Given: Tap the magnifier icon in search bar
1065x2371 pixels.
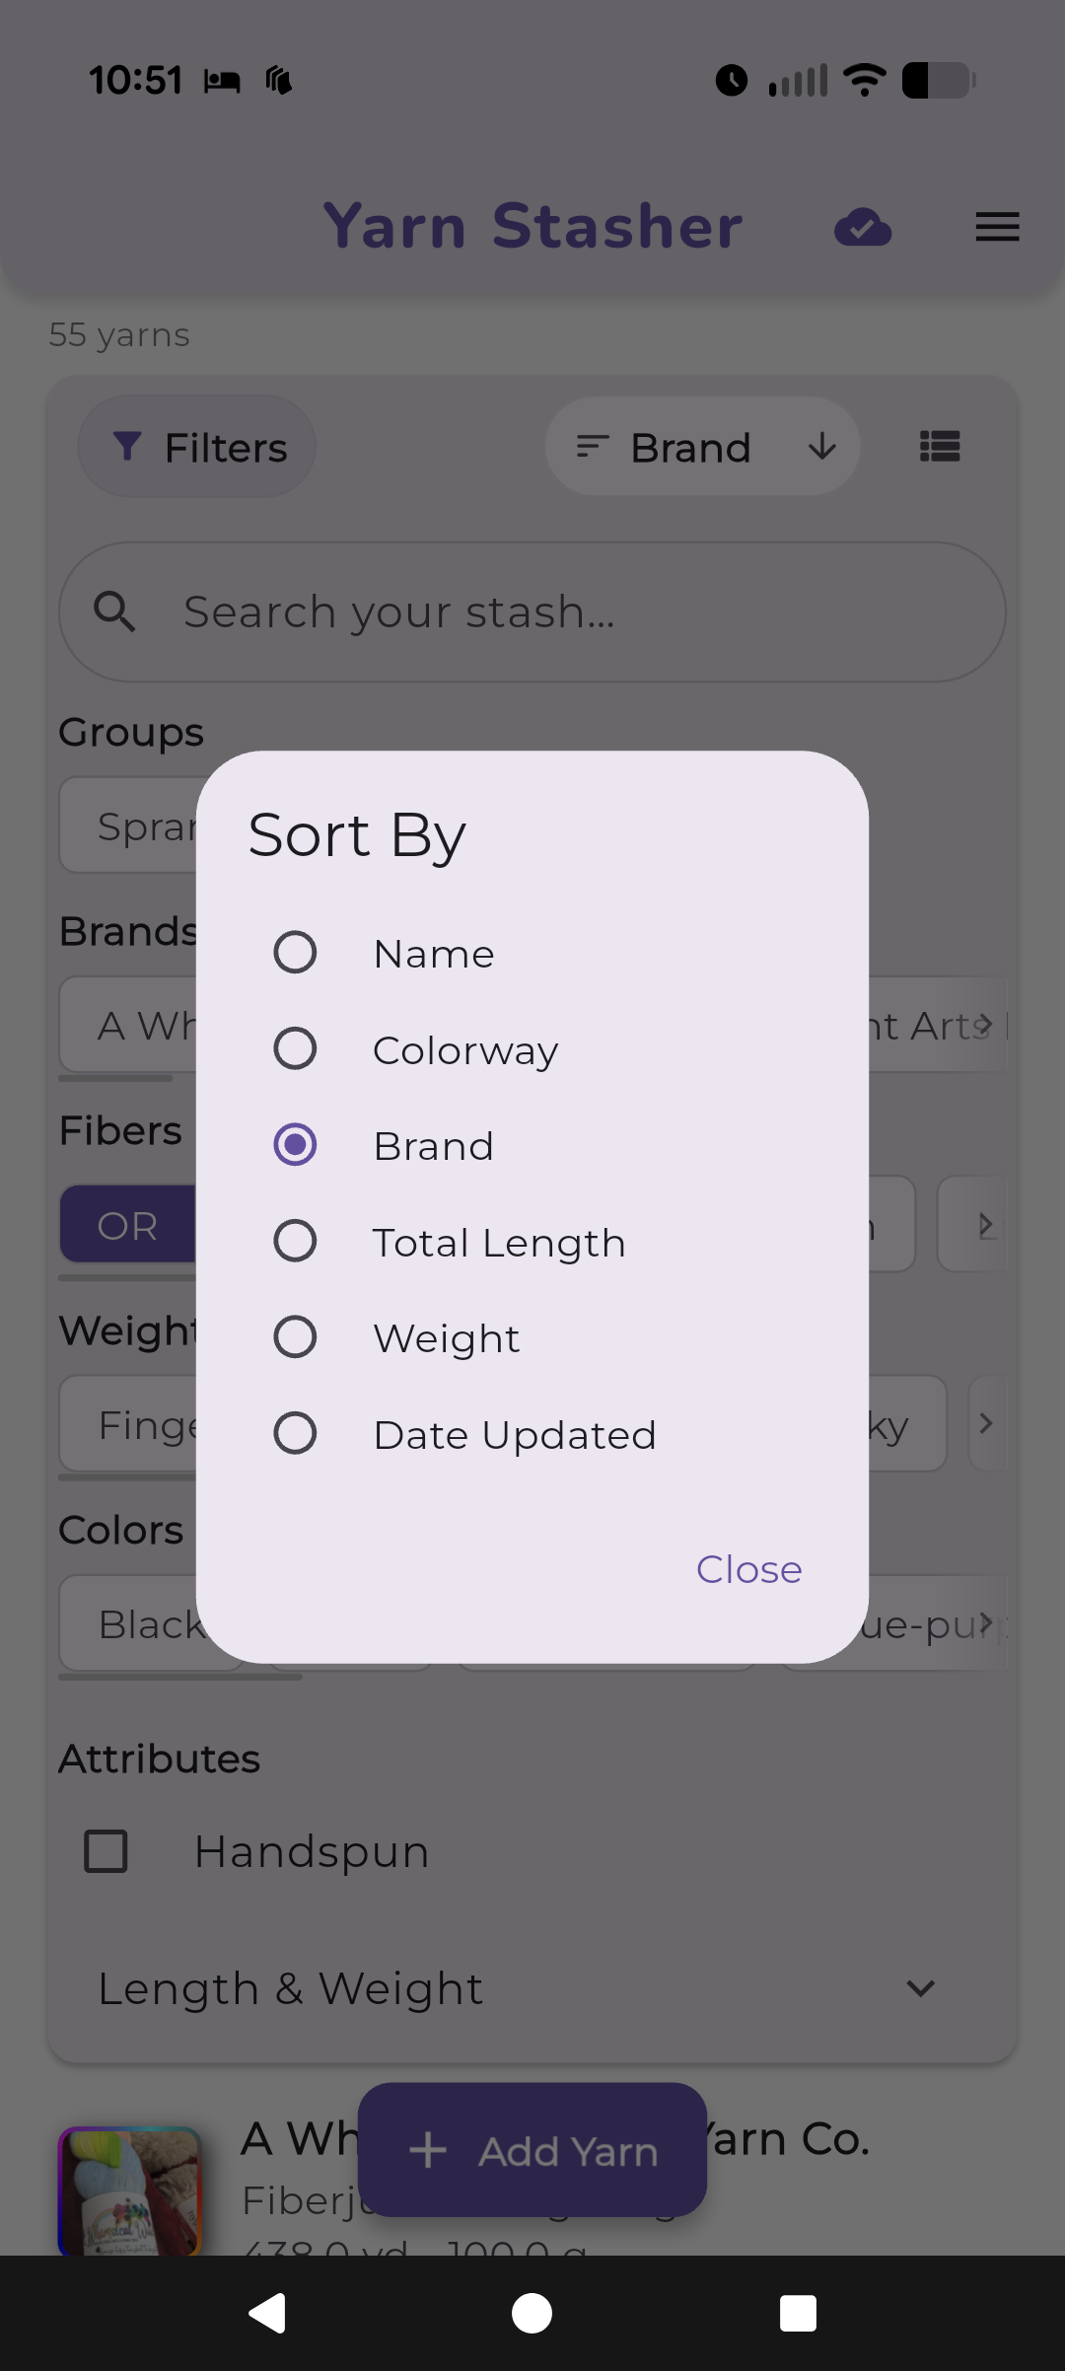Looking at the screenshot, I should point(115,611).
